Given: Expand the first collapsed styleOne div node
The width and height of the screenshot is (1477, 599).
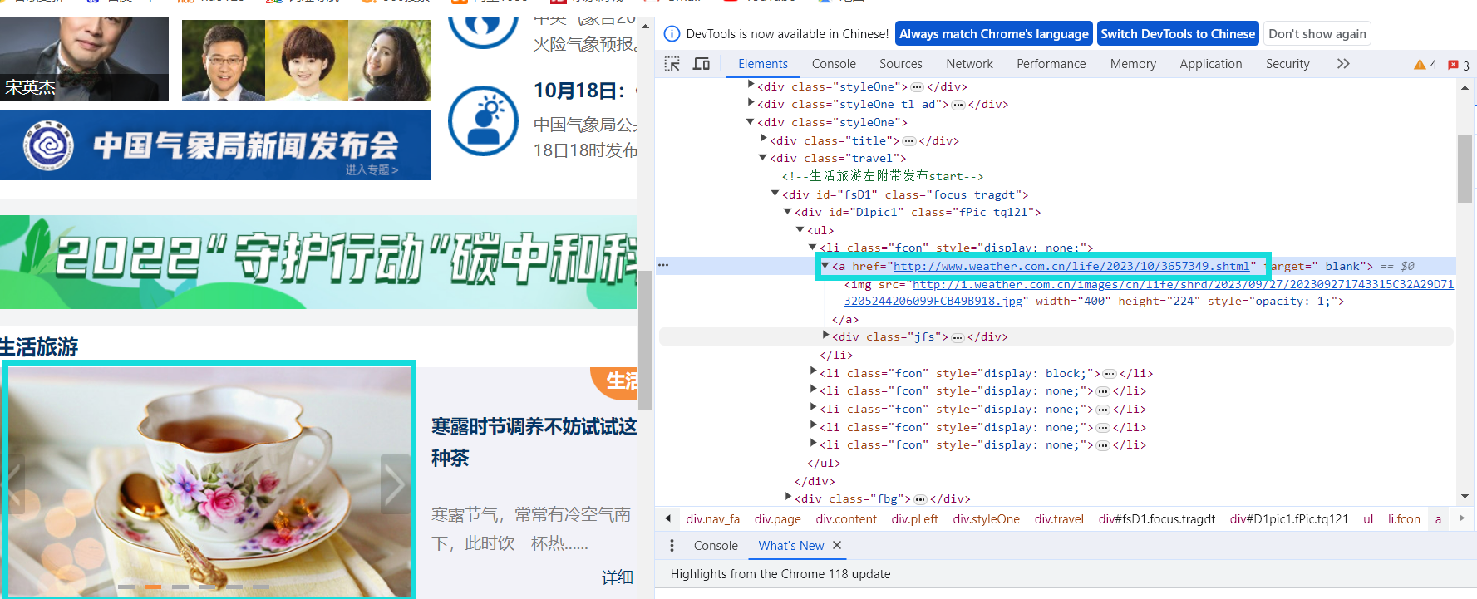Looking at the screenshot, I should click(751, 85).
